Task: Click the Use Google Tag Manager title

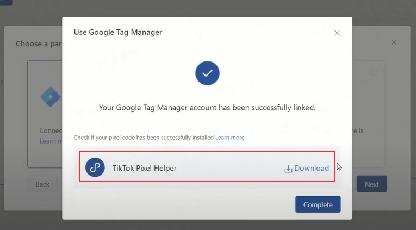Action: (x=118, y=32)
